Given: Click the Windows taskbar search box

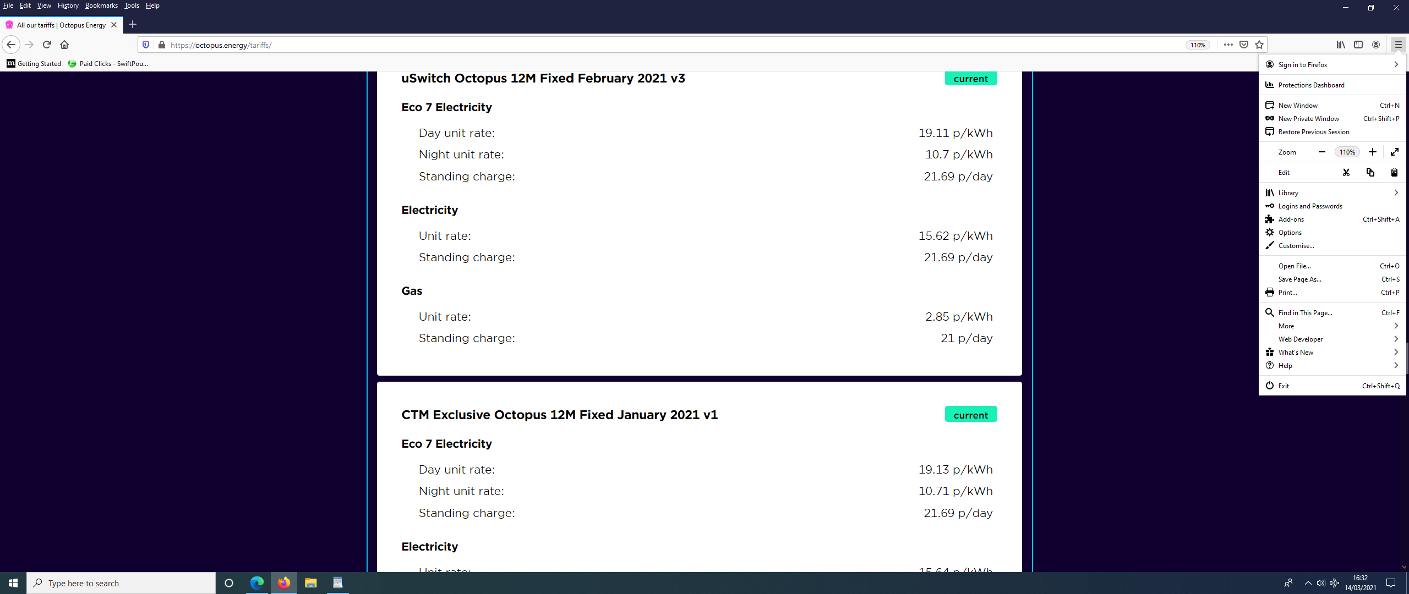Looking at the screenshot, I should [121, 583].
